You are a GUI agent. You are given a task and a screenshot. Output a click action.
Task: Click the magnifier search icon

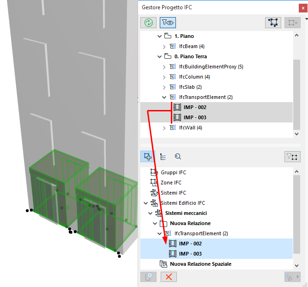point(178,157)
